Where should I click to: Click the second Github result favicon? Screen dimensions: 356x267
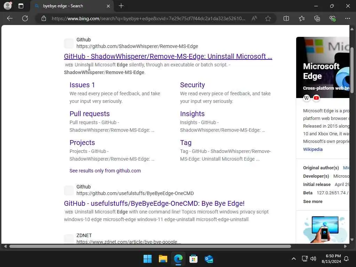click(69, 190)
